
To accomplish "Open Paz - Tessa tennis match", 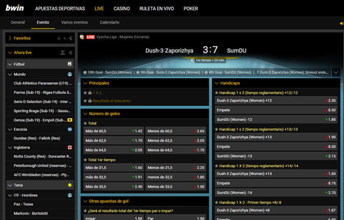I will (x=24, y=204).
